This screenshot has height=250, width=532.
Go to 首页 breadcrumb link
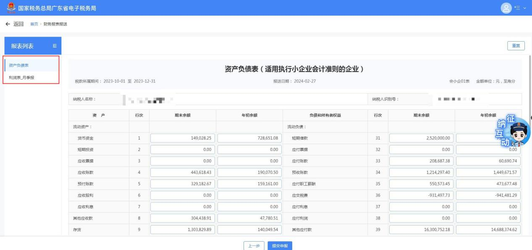[x=34, y=24]
